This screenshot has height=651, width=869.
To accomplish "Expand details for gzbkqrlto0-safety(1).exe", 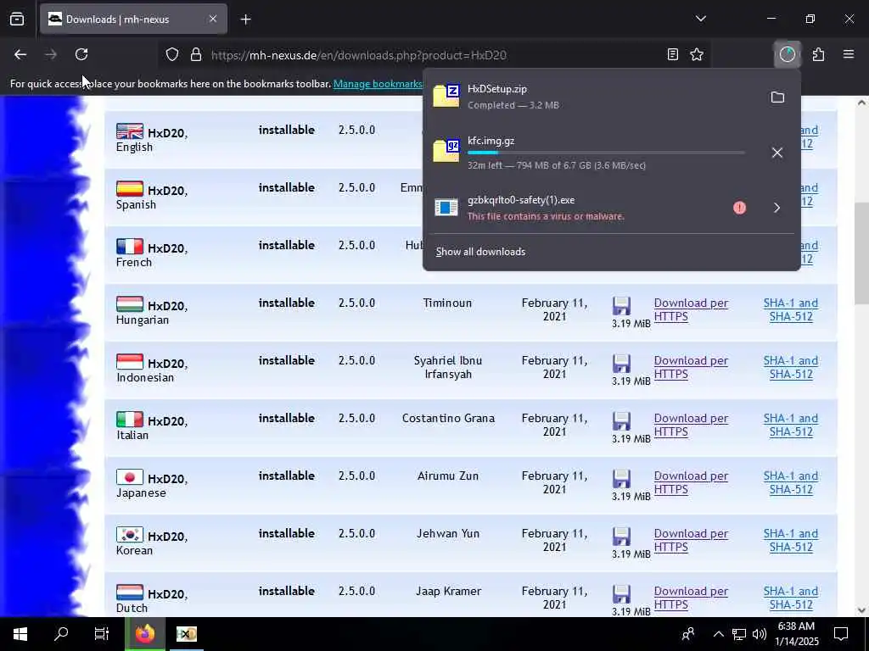I will point(777,208).
